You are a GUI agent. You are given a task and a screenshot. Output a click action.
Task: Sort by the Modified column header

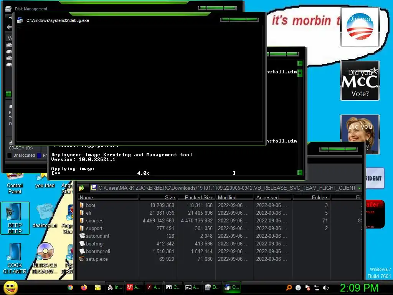pos(234,197)
